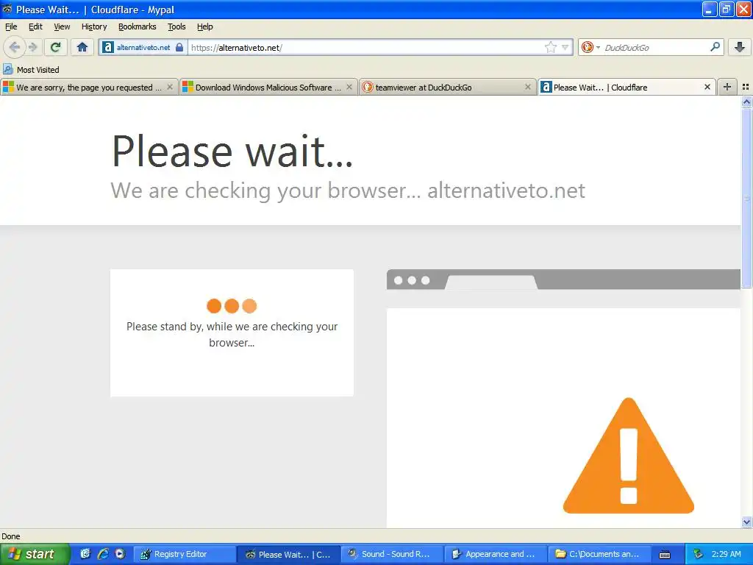Reload the current page
Viewport: 753px width, 565px height.
pyautogui.click(x=56, y=47)
